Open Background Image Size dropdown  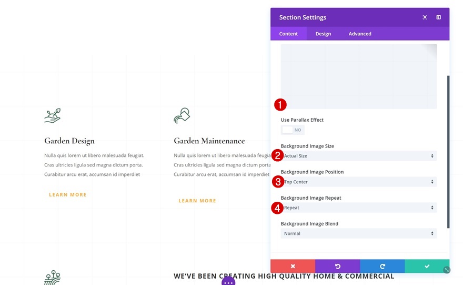click(359, 156)
